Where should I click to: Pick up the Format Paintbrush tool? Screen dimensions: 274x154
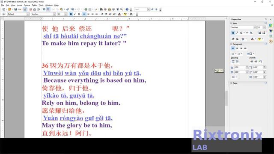point(68,9)
